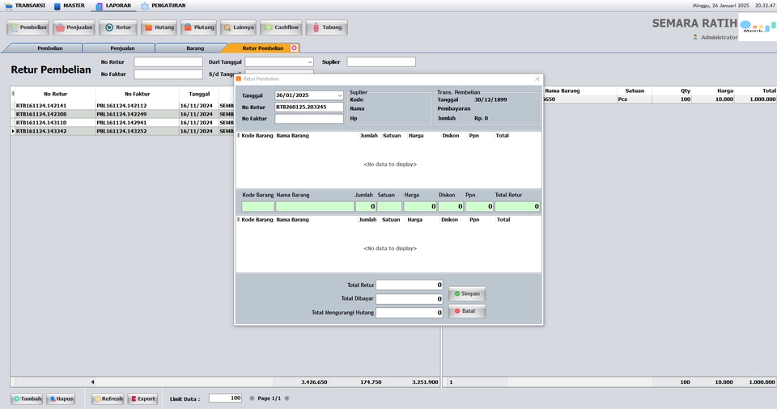Click grid options icon in retur list
The image size is (777, 409).
point(13,93)
